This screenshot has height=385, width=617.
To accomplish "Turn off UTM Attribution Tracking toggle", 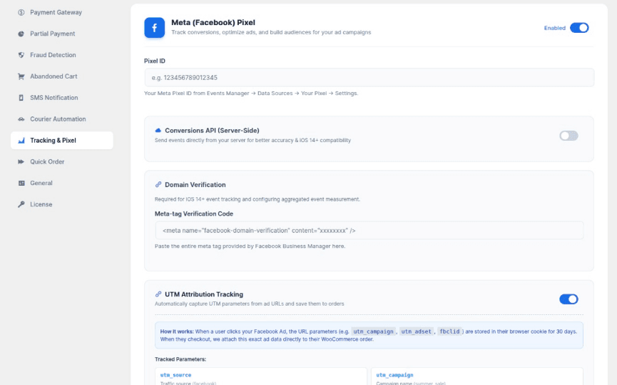I will (568, 299).
